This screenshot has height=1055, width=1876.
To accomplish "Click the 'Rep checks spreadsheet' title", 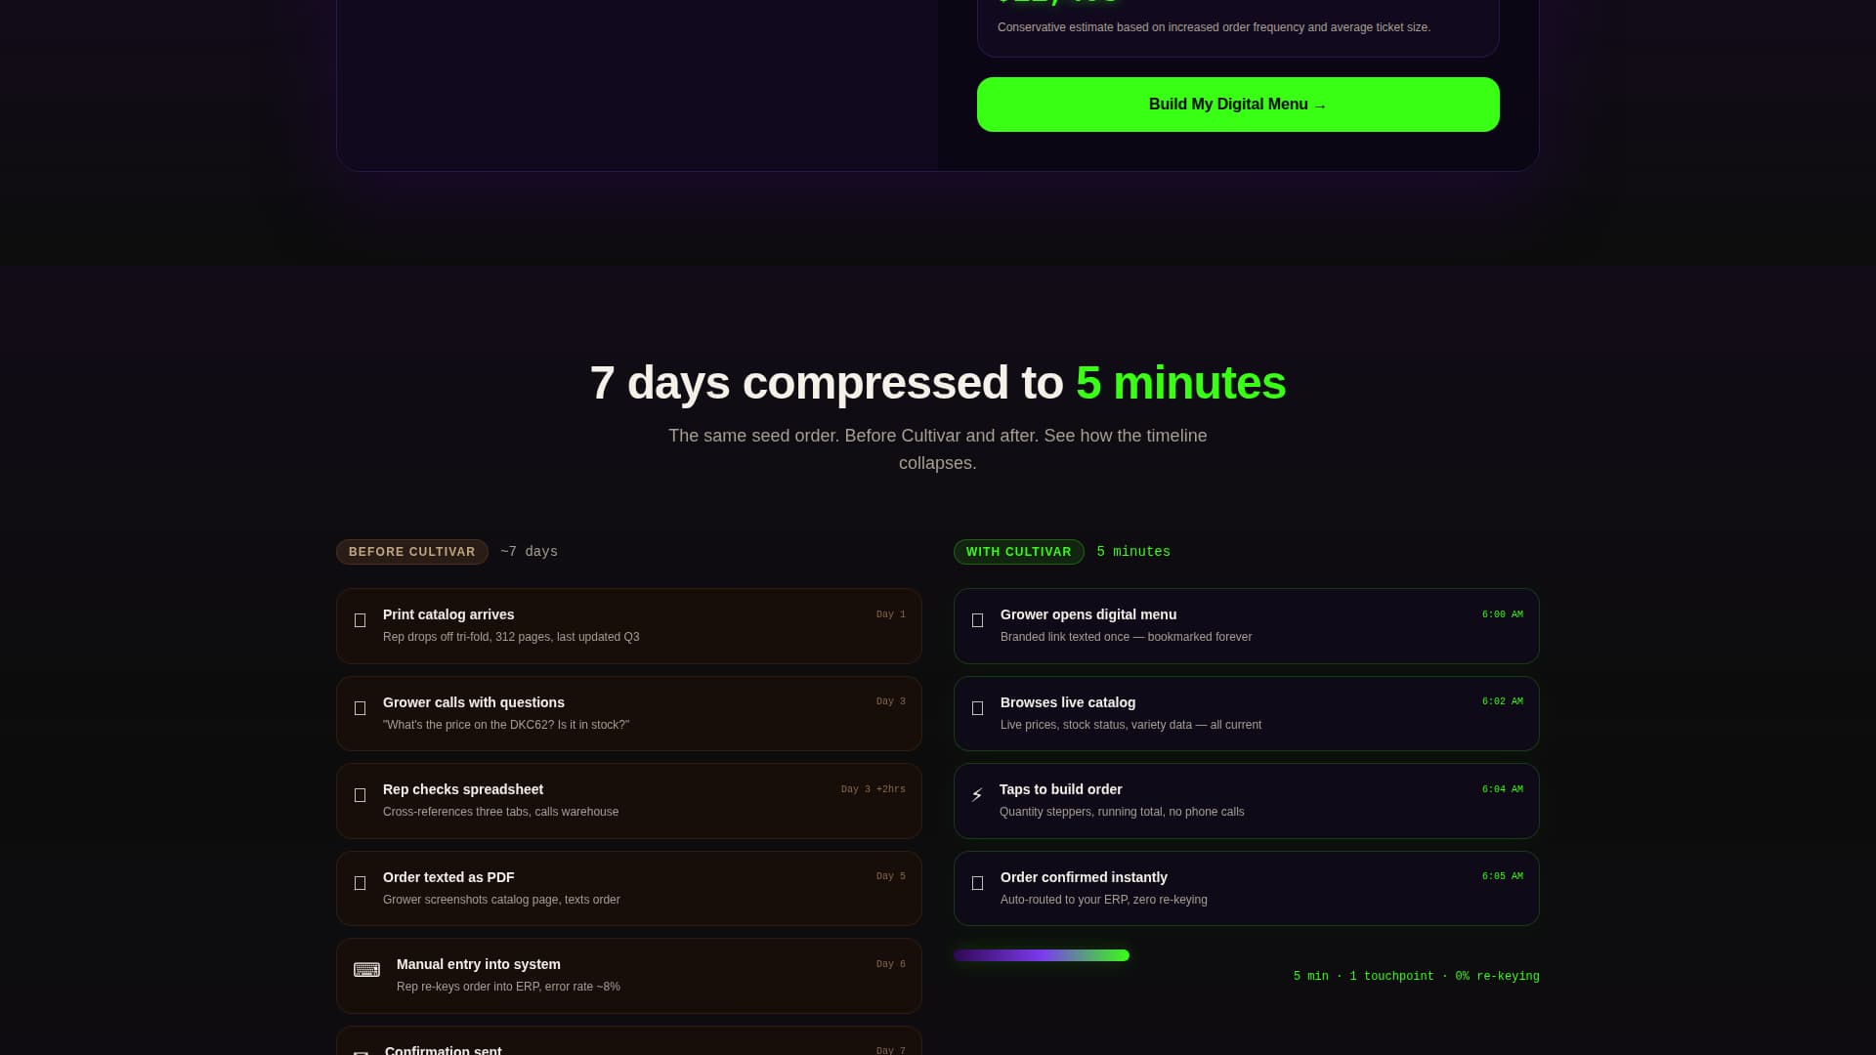I will pos(463,789).
